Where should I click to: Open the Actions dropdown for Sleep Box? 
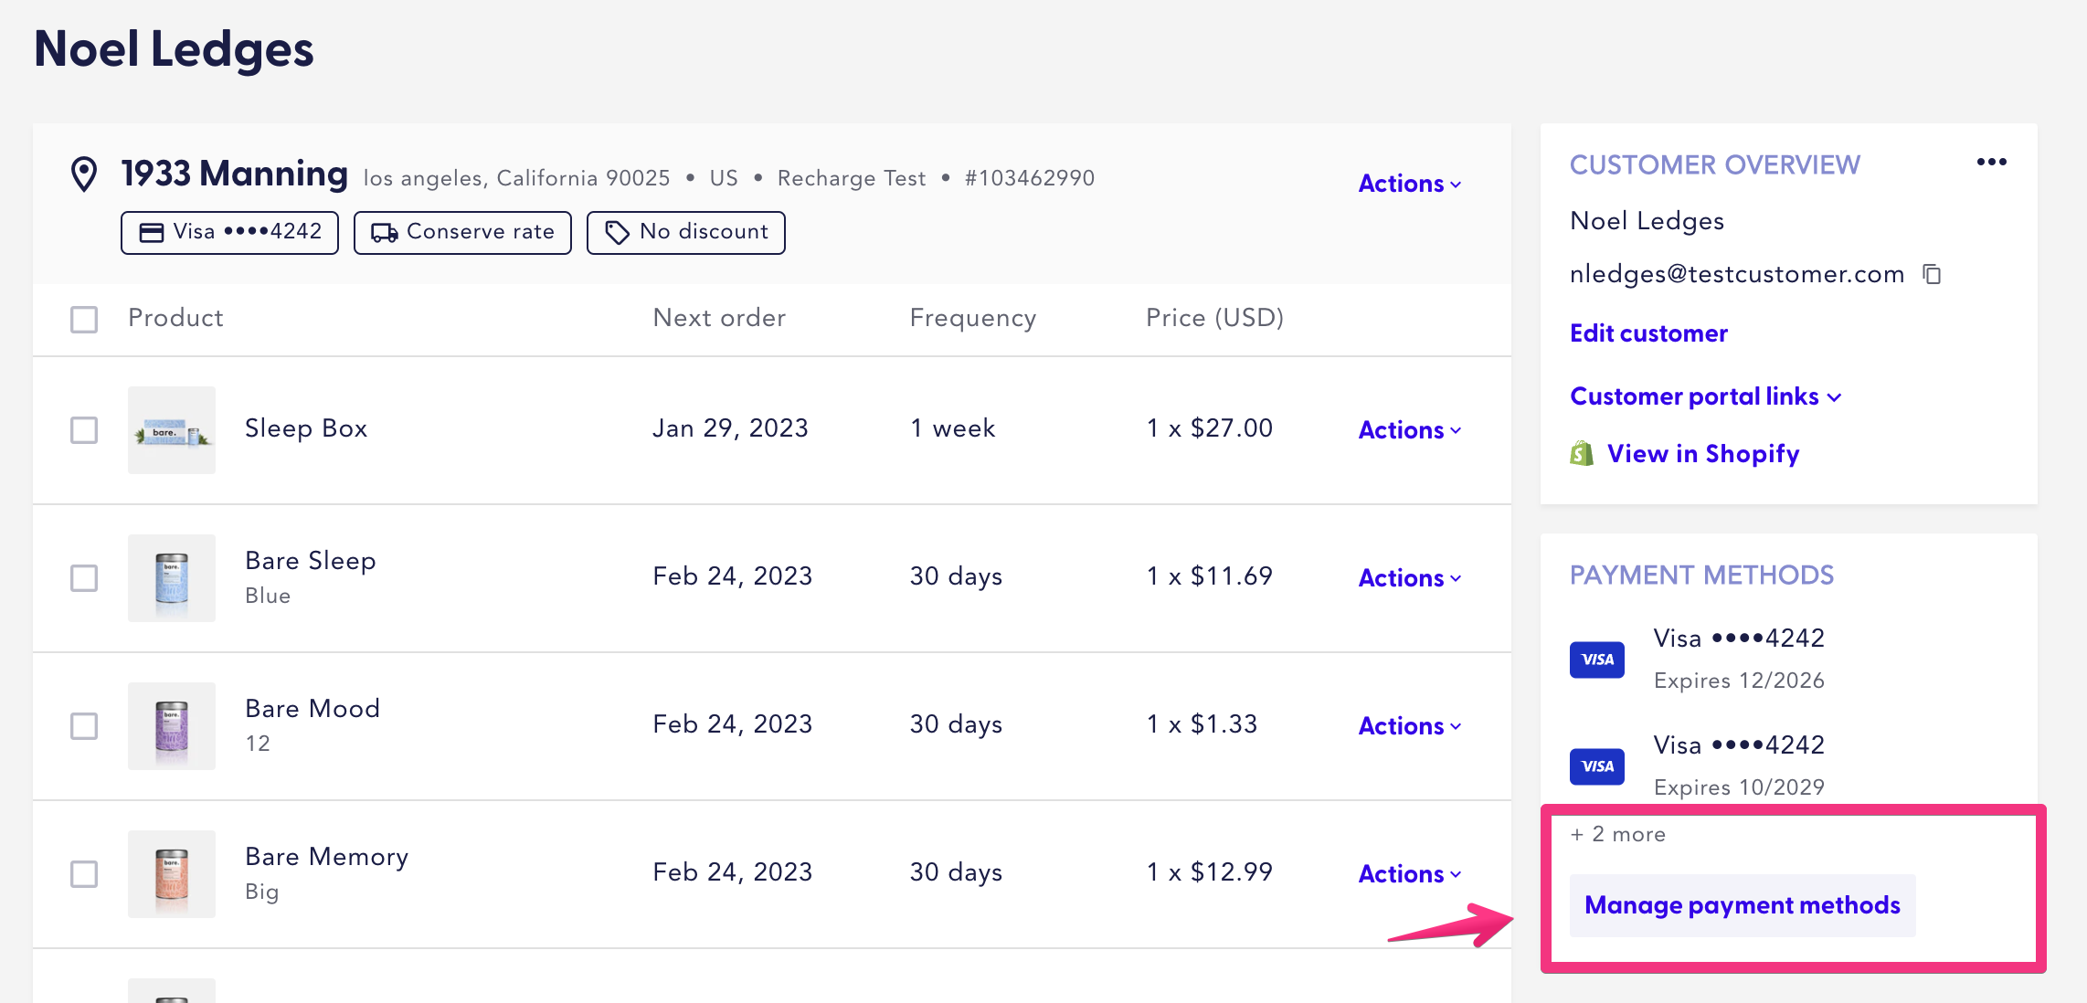(x=1410, y=430)
